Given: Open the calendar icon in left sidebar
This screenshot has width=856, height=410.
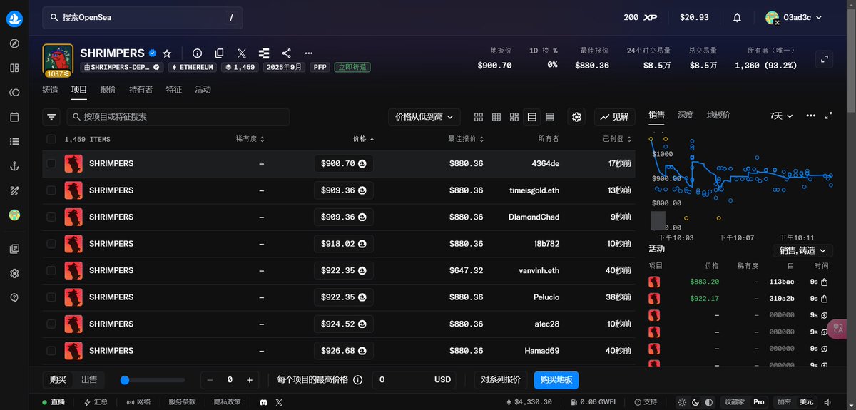Looking at the screenshot, I should [14, 117].
